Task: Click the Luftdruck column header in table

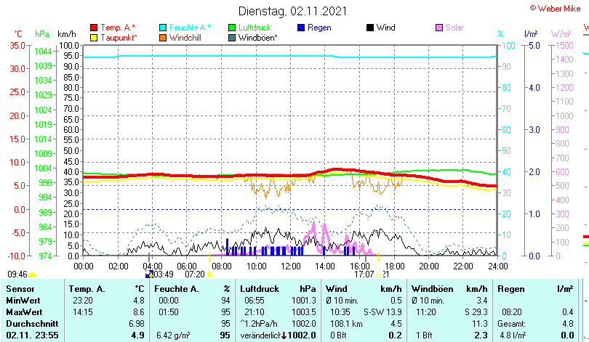Action: tap(260, 289)
